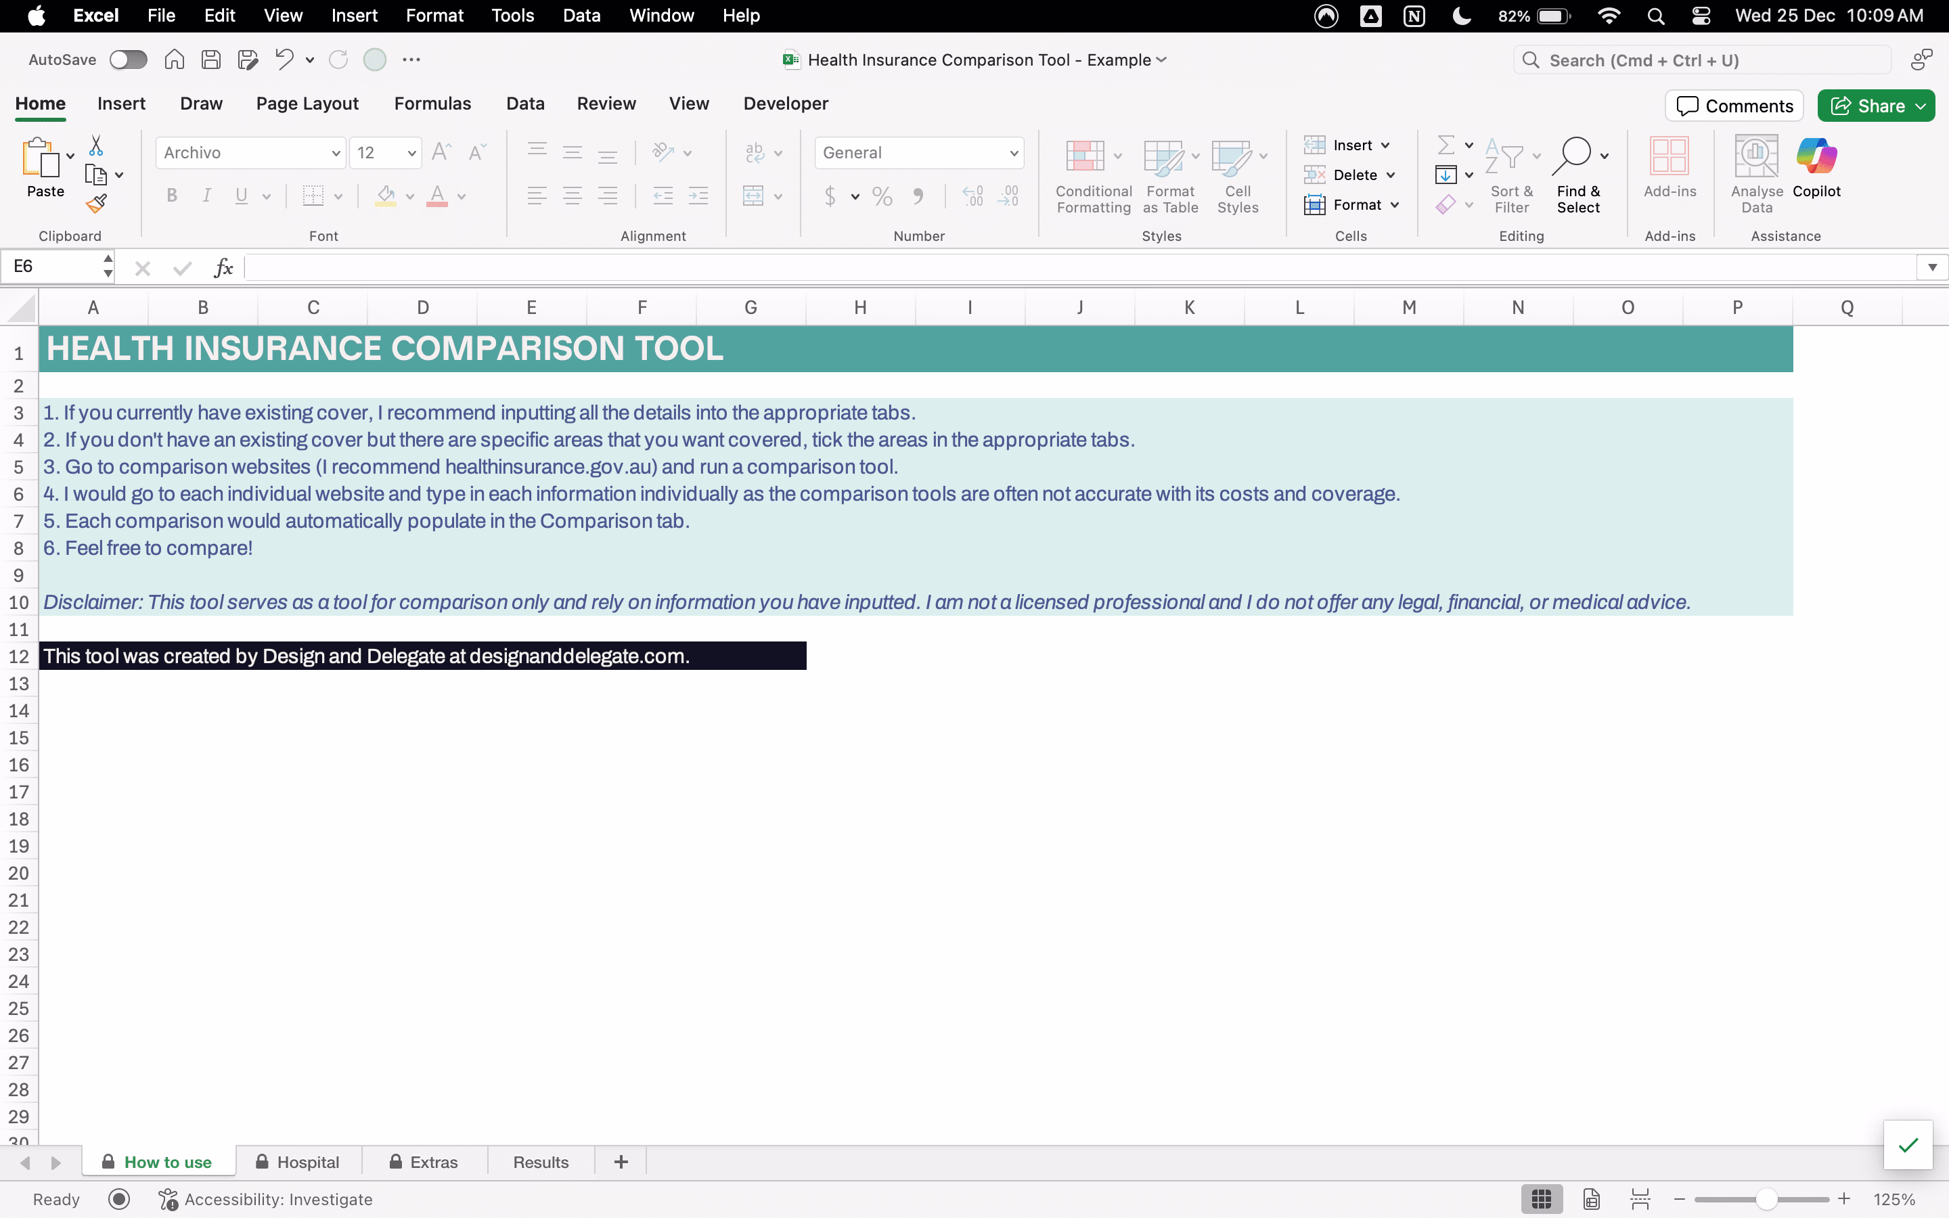Toggle the AutoSave switch
1949x1218 pixels.
point(129,60)
